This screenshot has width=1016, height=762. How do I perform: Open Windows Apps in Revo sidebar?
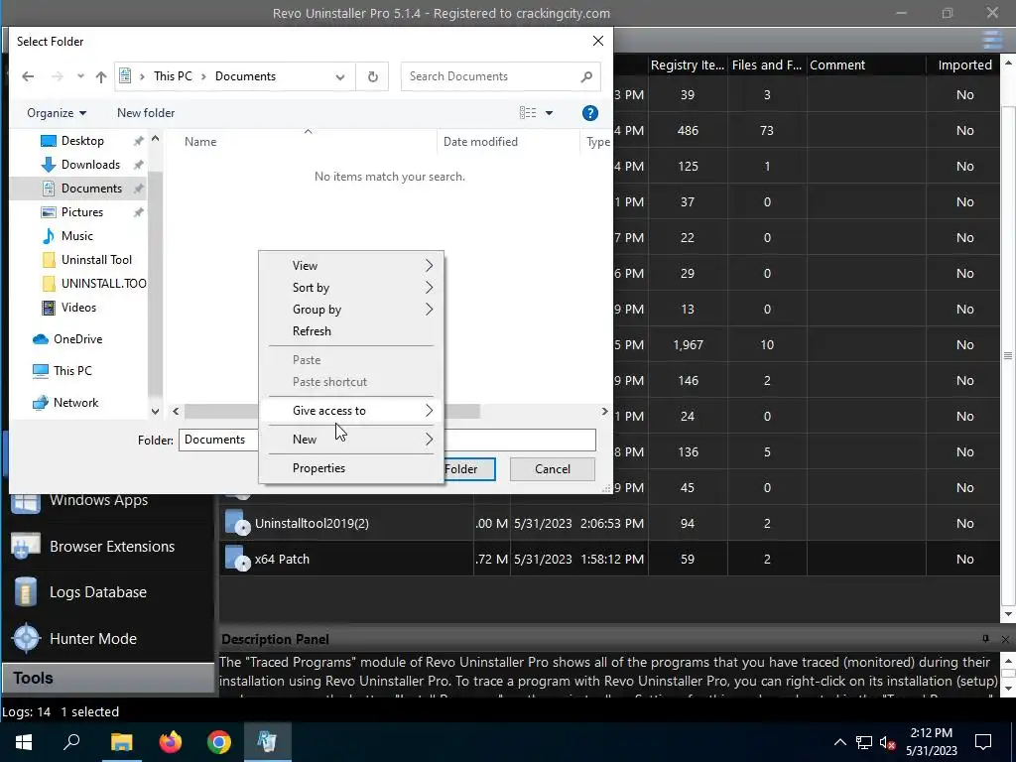[x=98, y=501]
